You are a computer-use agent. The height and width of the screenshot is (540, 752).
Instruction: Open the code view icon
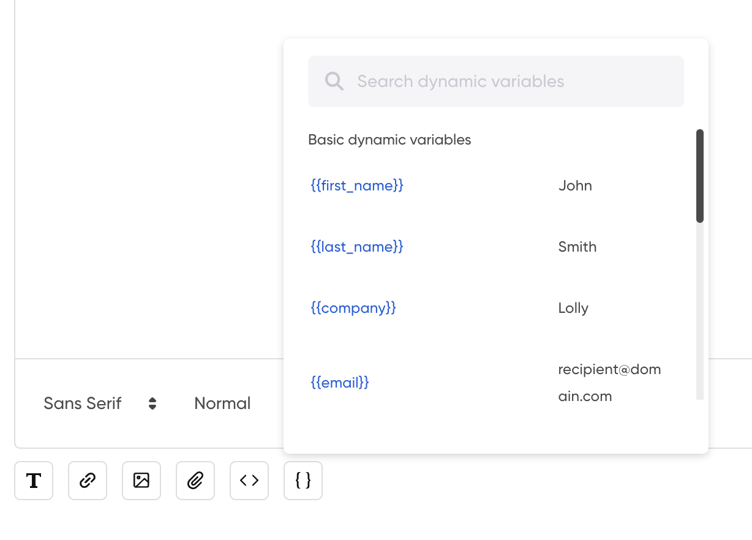click(x=249, y=481)
